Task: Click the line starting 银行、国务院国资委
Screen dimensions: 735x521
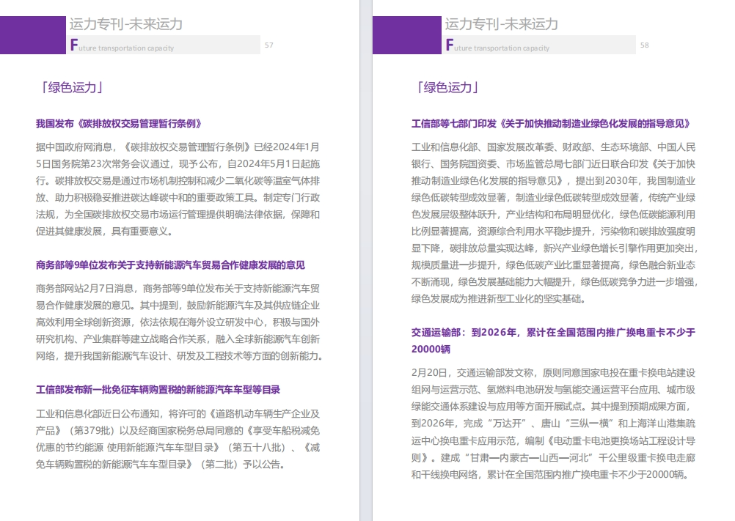Action: [x=553, y=164]
